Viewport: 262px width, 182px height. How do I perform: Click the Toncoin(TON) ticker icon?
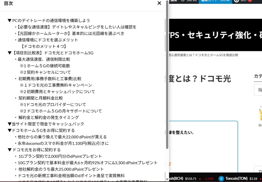pyautogui.click(x=221, y=179)
